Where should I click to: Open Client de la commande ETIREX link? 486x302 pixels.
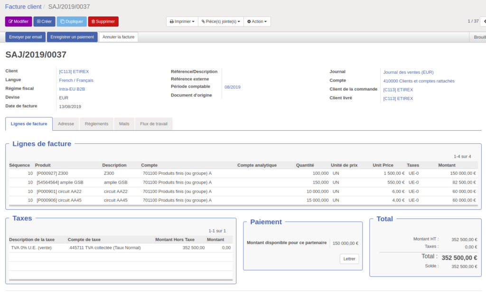(398, 89)
